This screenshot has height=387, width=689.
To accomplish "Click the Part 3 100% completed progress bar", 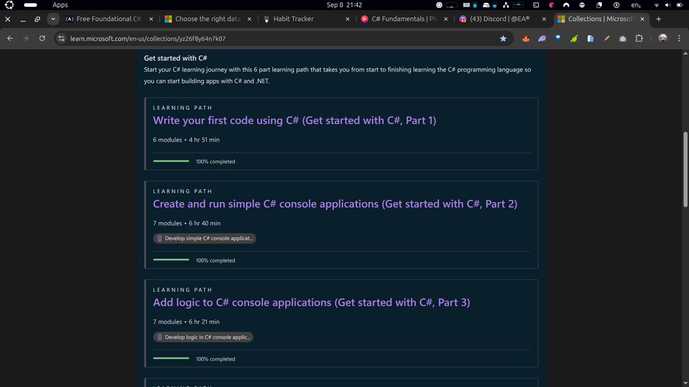I will pyautogui.click(x=171, y=359).
